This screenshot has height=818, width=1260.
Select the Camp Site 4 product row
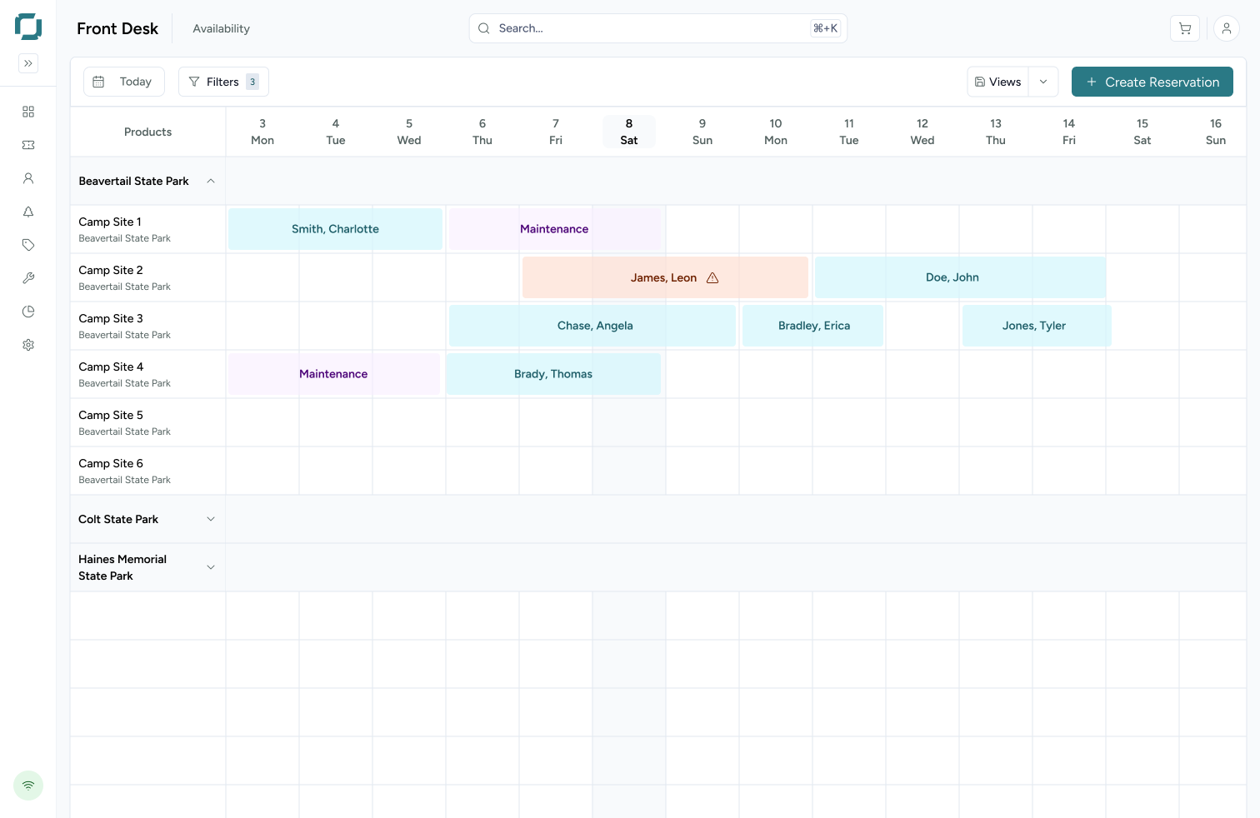coord(147,374)
